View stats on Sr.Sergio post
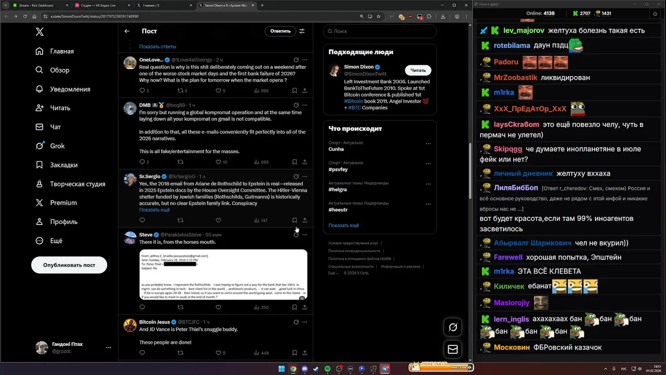 (x=261, y=220)
